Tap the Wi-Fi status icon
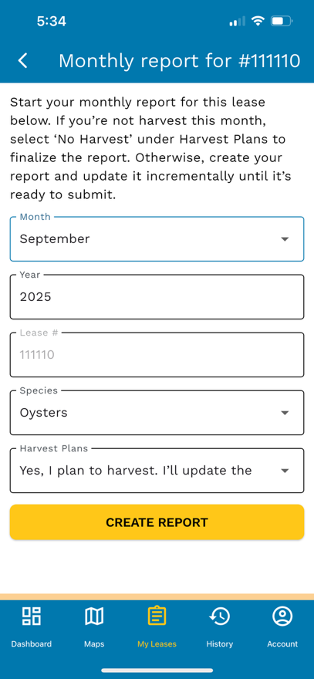Screen dimensions: 314x679 pyautogui.click(x=258, y=21)
